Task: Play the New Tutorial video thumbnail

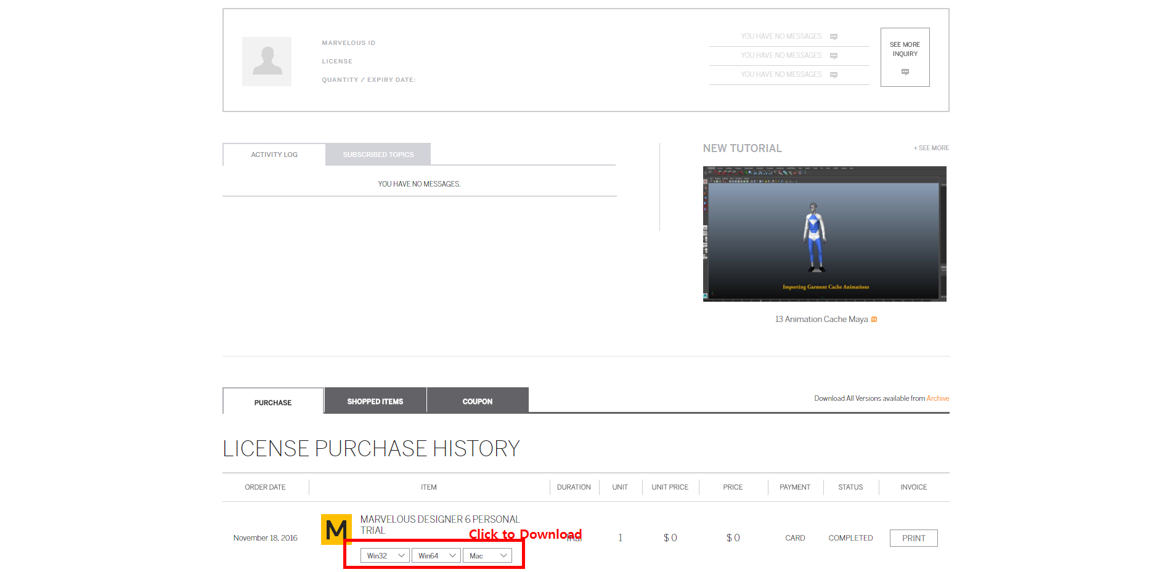Action: tap(825, 234)
